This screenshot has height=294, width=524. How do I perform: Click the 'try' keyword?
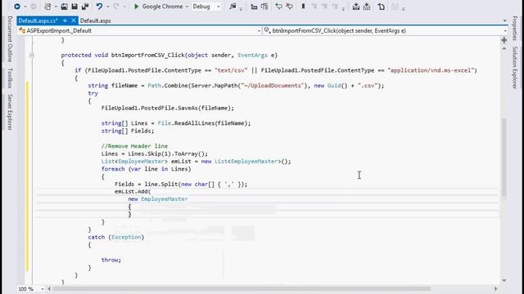[x=93, y=93]
